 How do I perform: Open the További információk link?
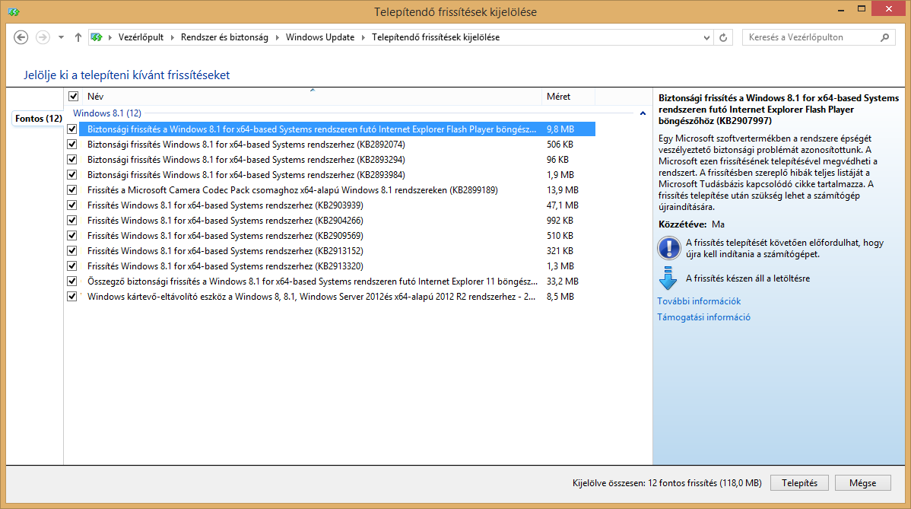point(699,301)
